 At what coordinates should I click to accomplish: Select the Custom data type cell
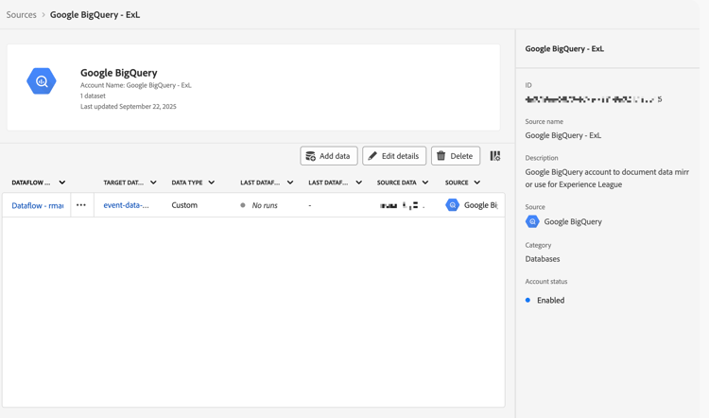coord(184,205)
